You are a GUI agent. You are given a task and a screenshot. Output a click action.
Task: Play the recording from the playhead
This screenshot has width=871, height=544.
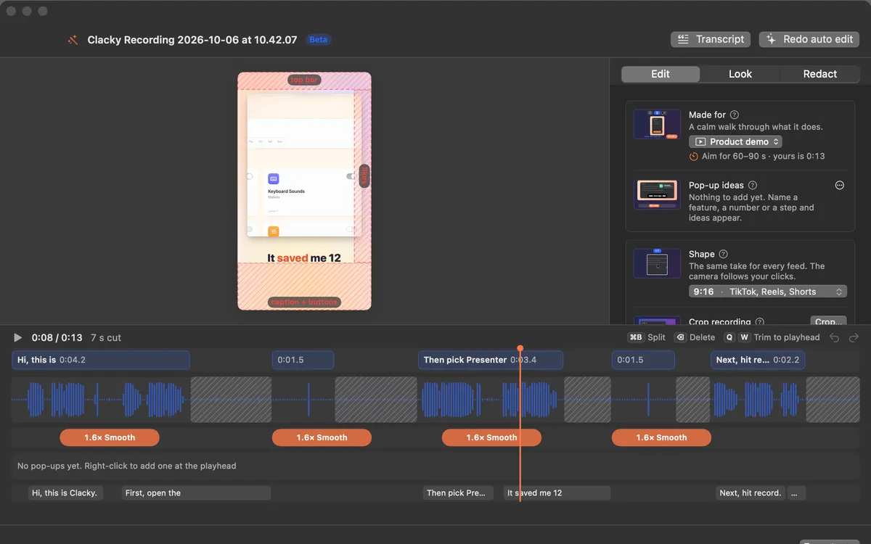pyautogui.click(x=18, y=337)
